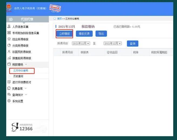Click the 综合所得申报 layers icon
Viewport: 177px width, 140px height.
9,39
